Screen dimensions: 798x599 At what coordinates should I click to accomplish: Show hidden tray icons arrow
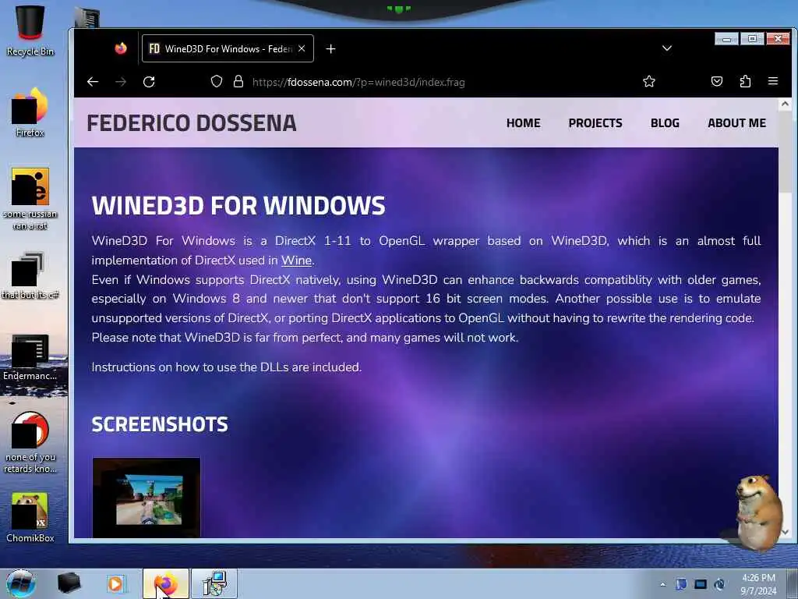tap(662, 584)
